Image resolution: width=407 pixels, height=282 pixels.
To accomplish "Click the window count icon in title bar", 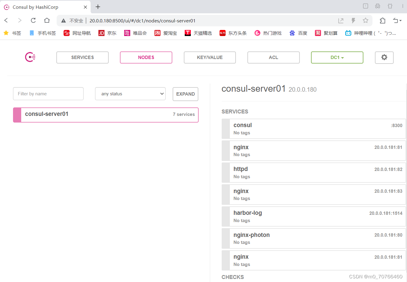I will [366, 6].
